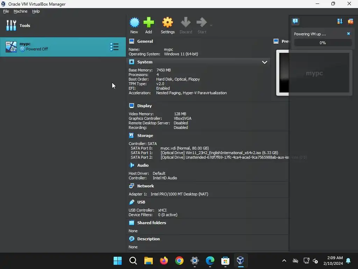Screen dimensions: 358x269
Task: Click the notification center info icon
Action: coord(295,21)
